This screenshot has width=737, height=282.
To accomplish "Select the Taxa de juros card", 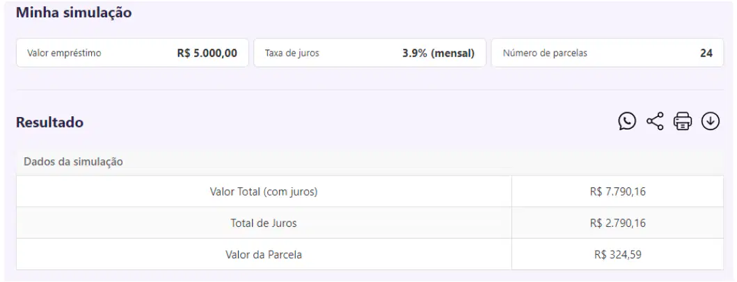I will coord(370,53).
